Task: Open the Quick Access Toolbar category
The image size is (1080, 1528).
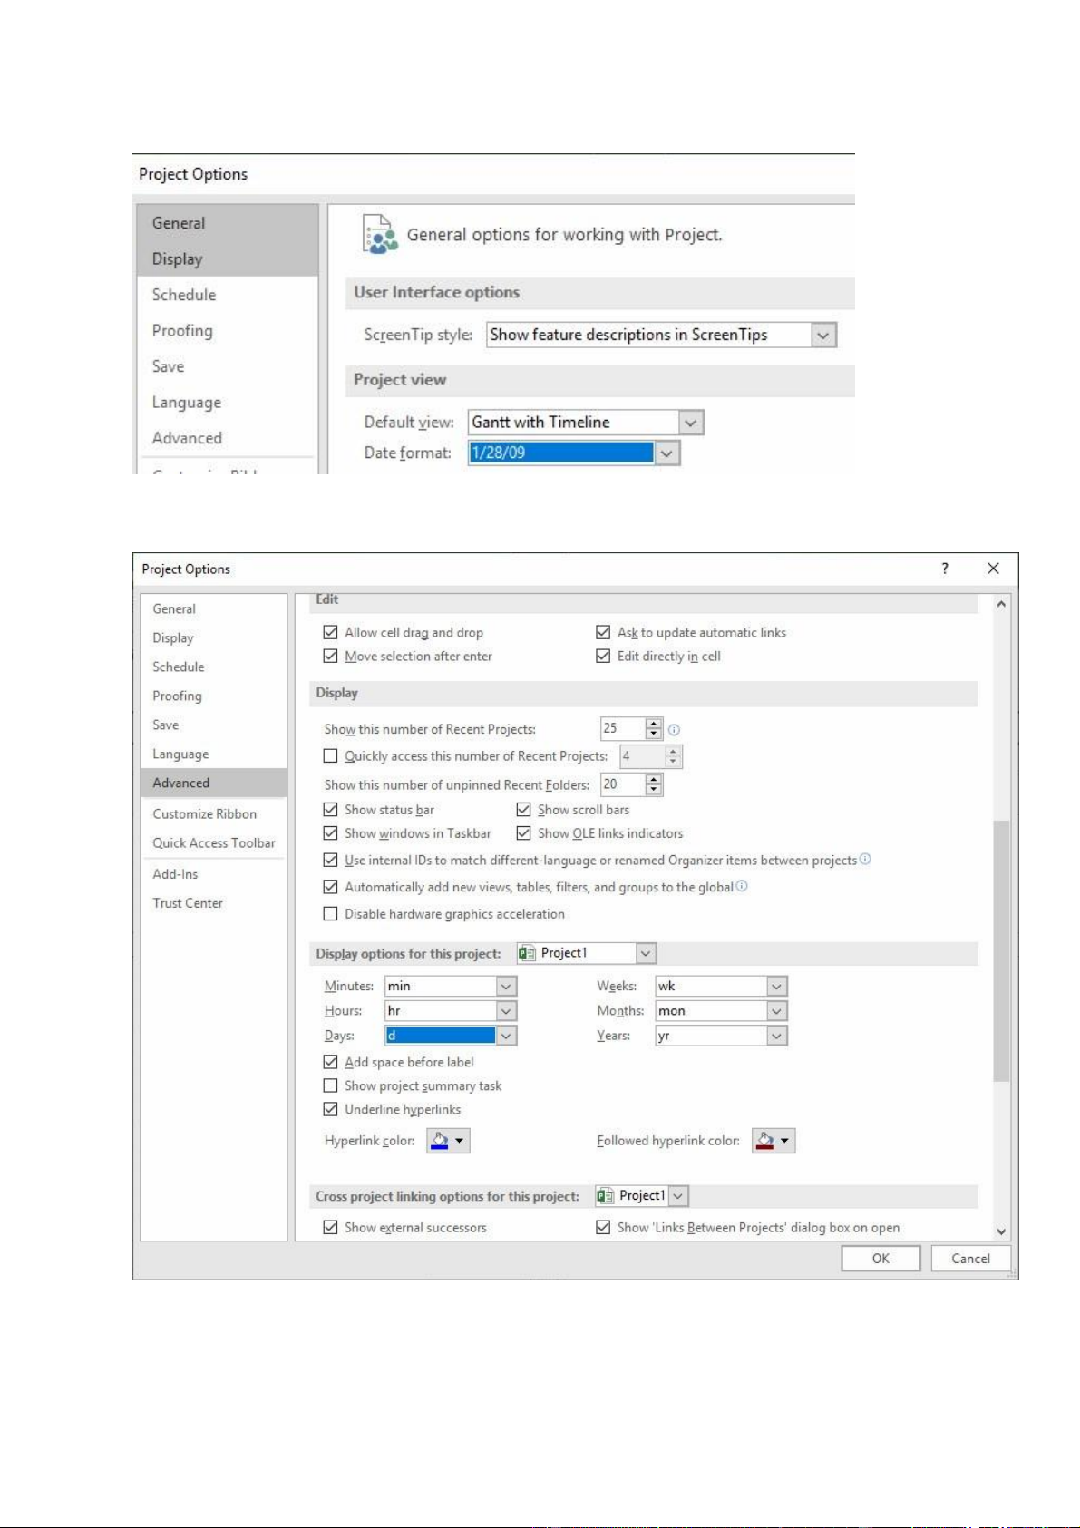Action: (214, 842)
